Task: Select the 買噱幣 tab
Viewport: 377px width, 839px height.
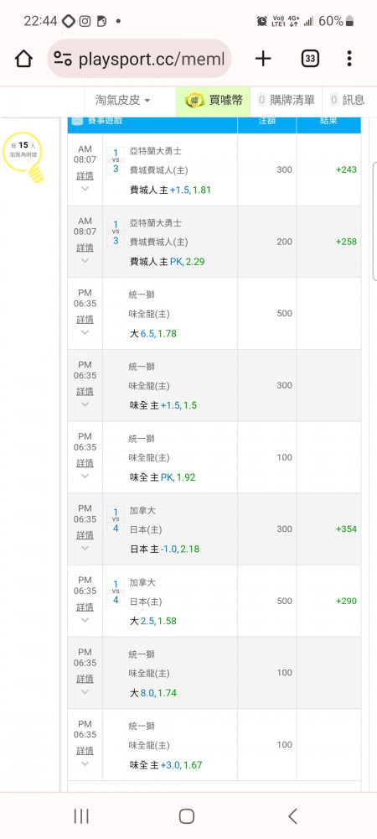Action: click(x=213, y=100)
